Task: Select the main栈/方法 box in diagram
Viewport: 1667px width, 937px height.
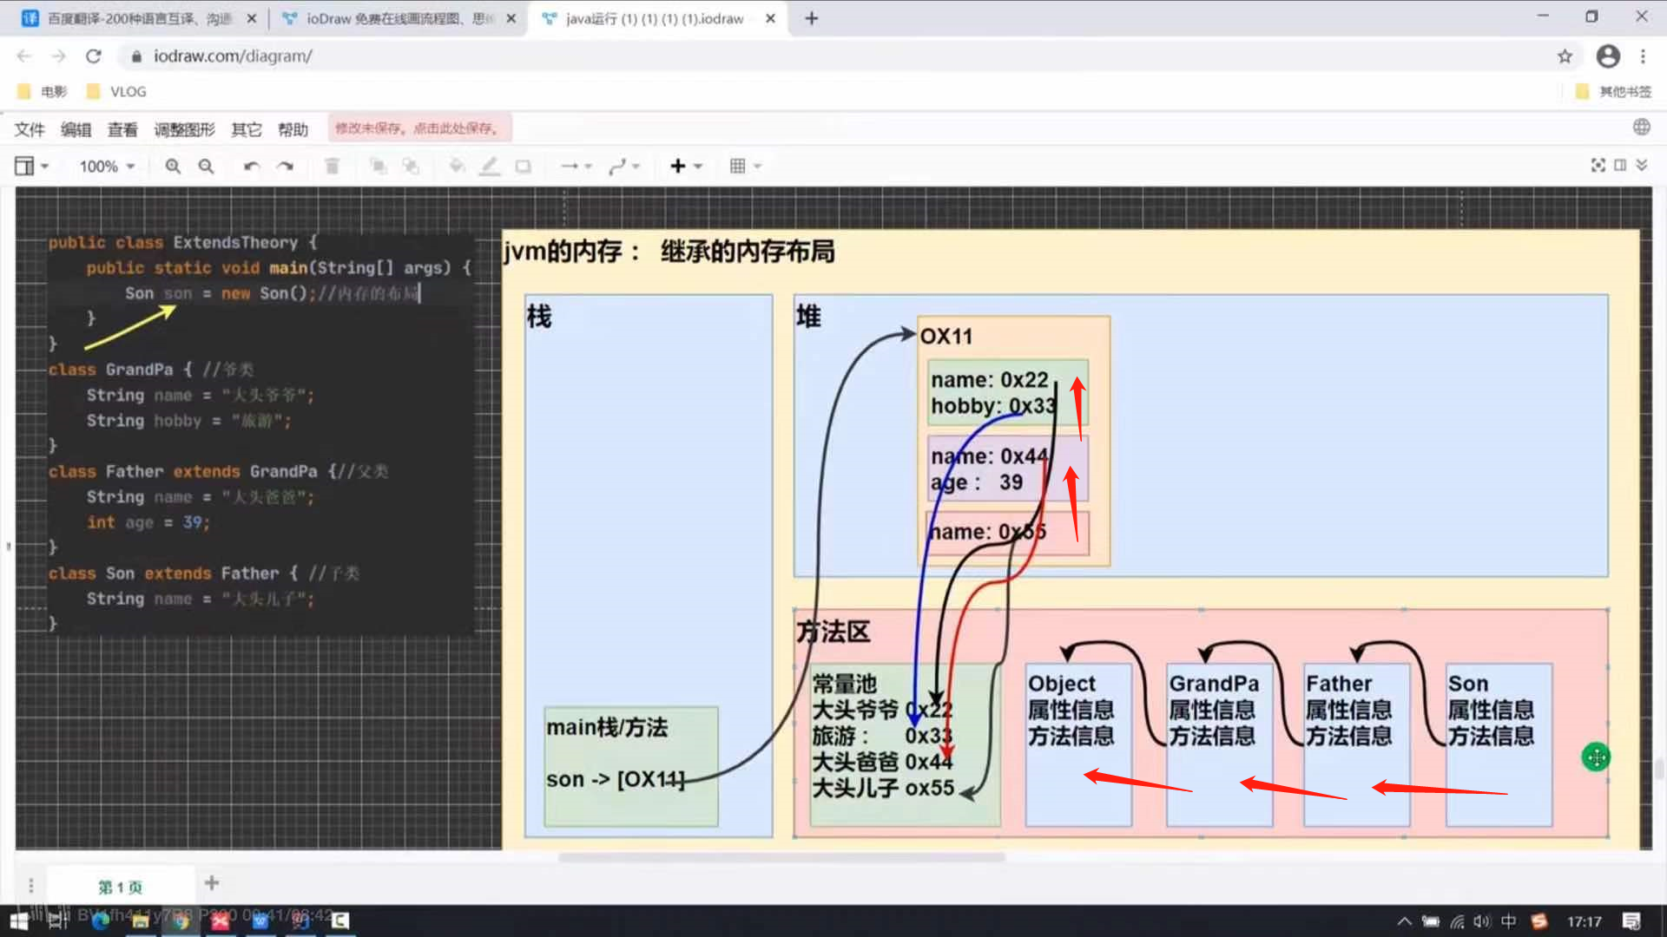Action: [x=631, y=766]
